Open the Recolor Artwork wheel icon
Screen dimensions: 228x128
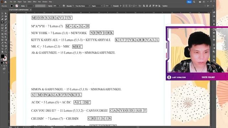tap(64, 6)
